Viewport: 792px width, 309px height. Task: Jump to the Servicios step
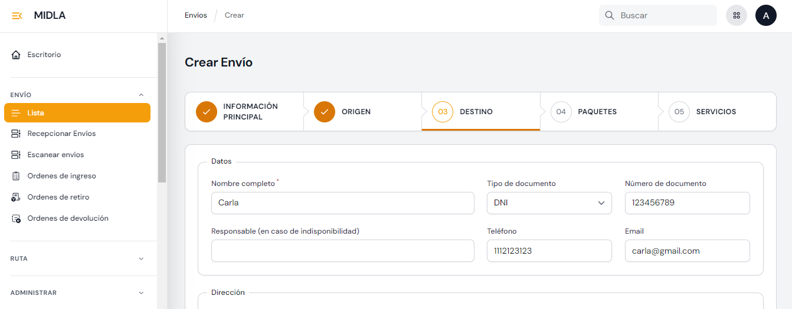click(715, 112)
